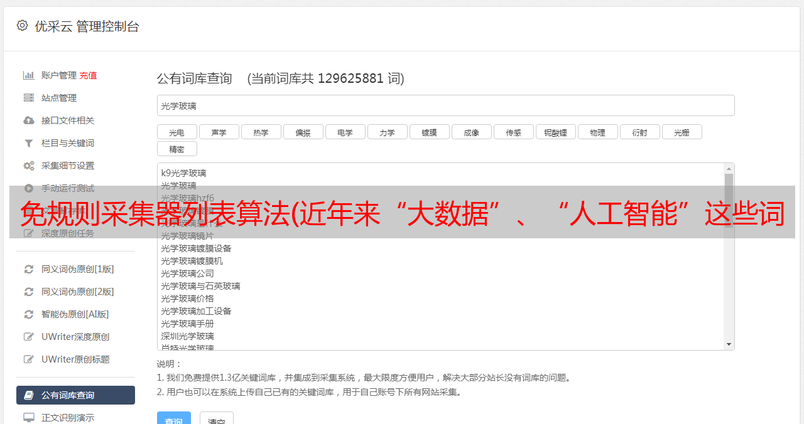Click the k9光学玻璃 result row
Viewport: 804px width, 424px height.
point(183,173)
